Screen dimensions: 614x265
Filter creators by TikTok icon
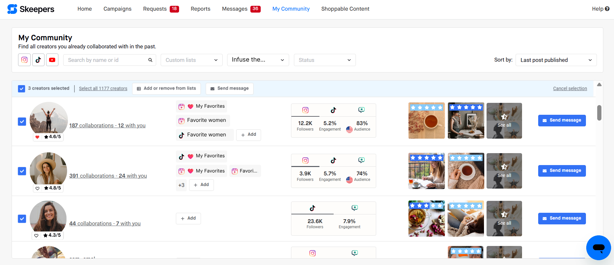pyautogui.click(x=38, y=60)
